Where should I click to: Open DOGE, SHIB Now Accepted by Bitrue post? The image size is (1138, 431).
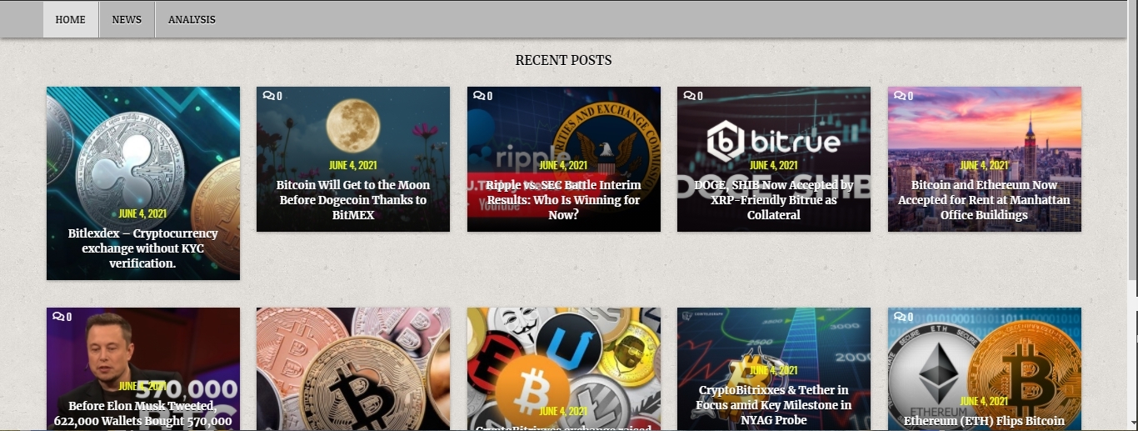[774, 200]
